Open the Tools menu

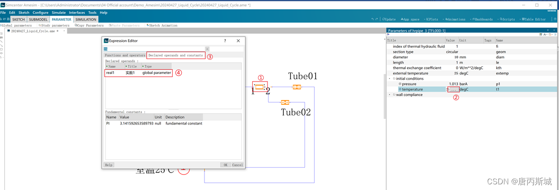[x=92, y=12]
